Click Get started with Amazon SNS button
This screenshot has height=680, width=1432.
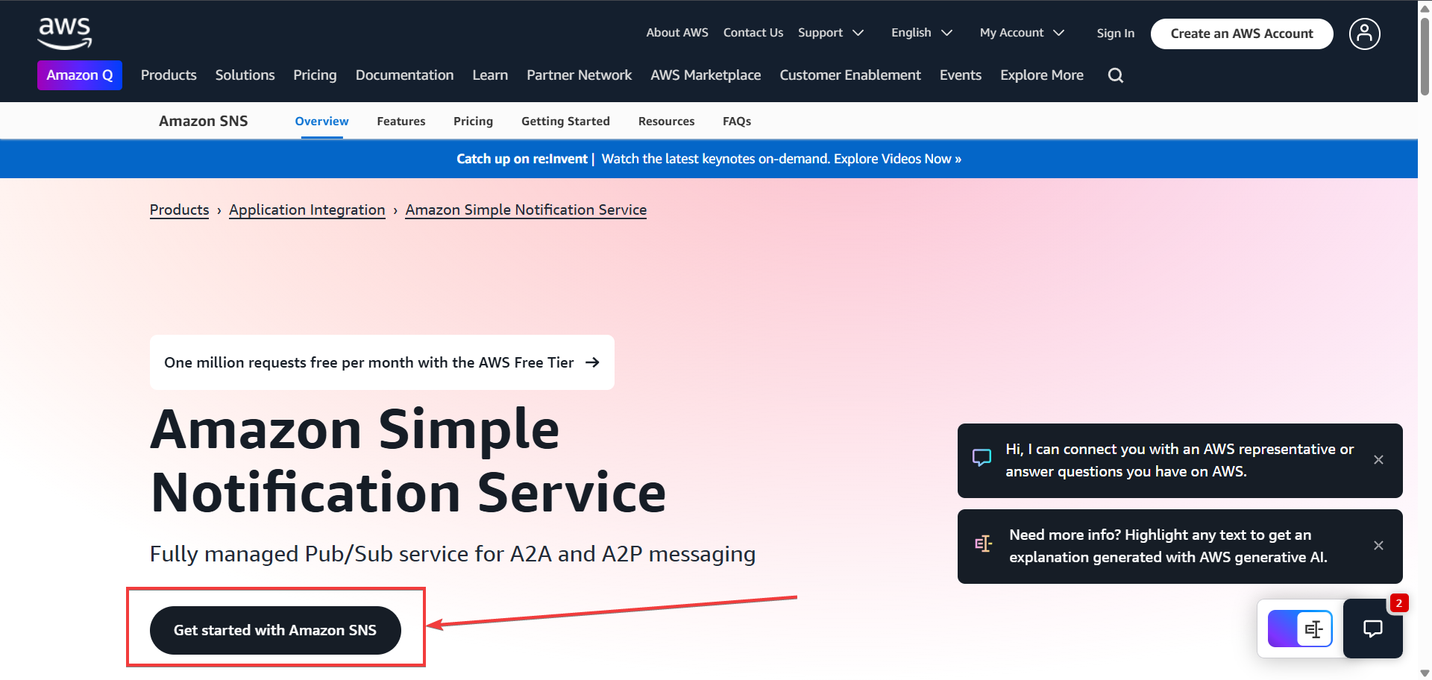point(275,630)
